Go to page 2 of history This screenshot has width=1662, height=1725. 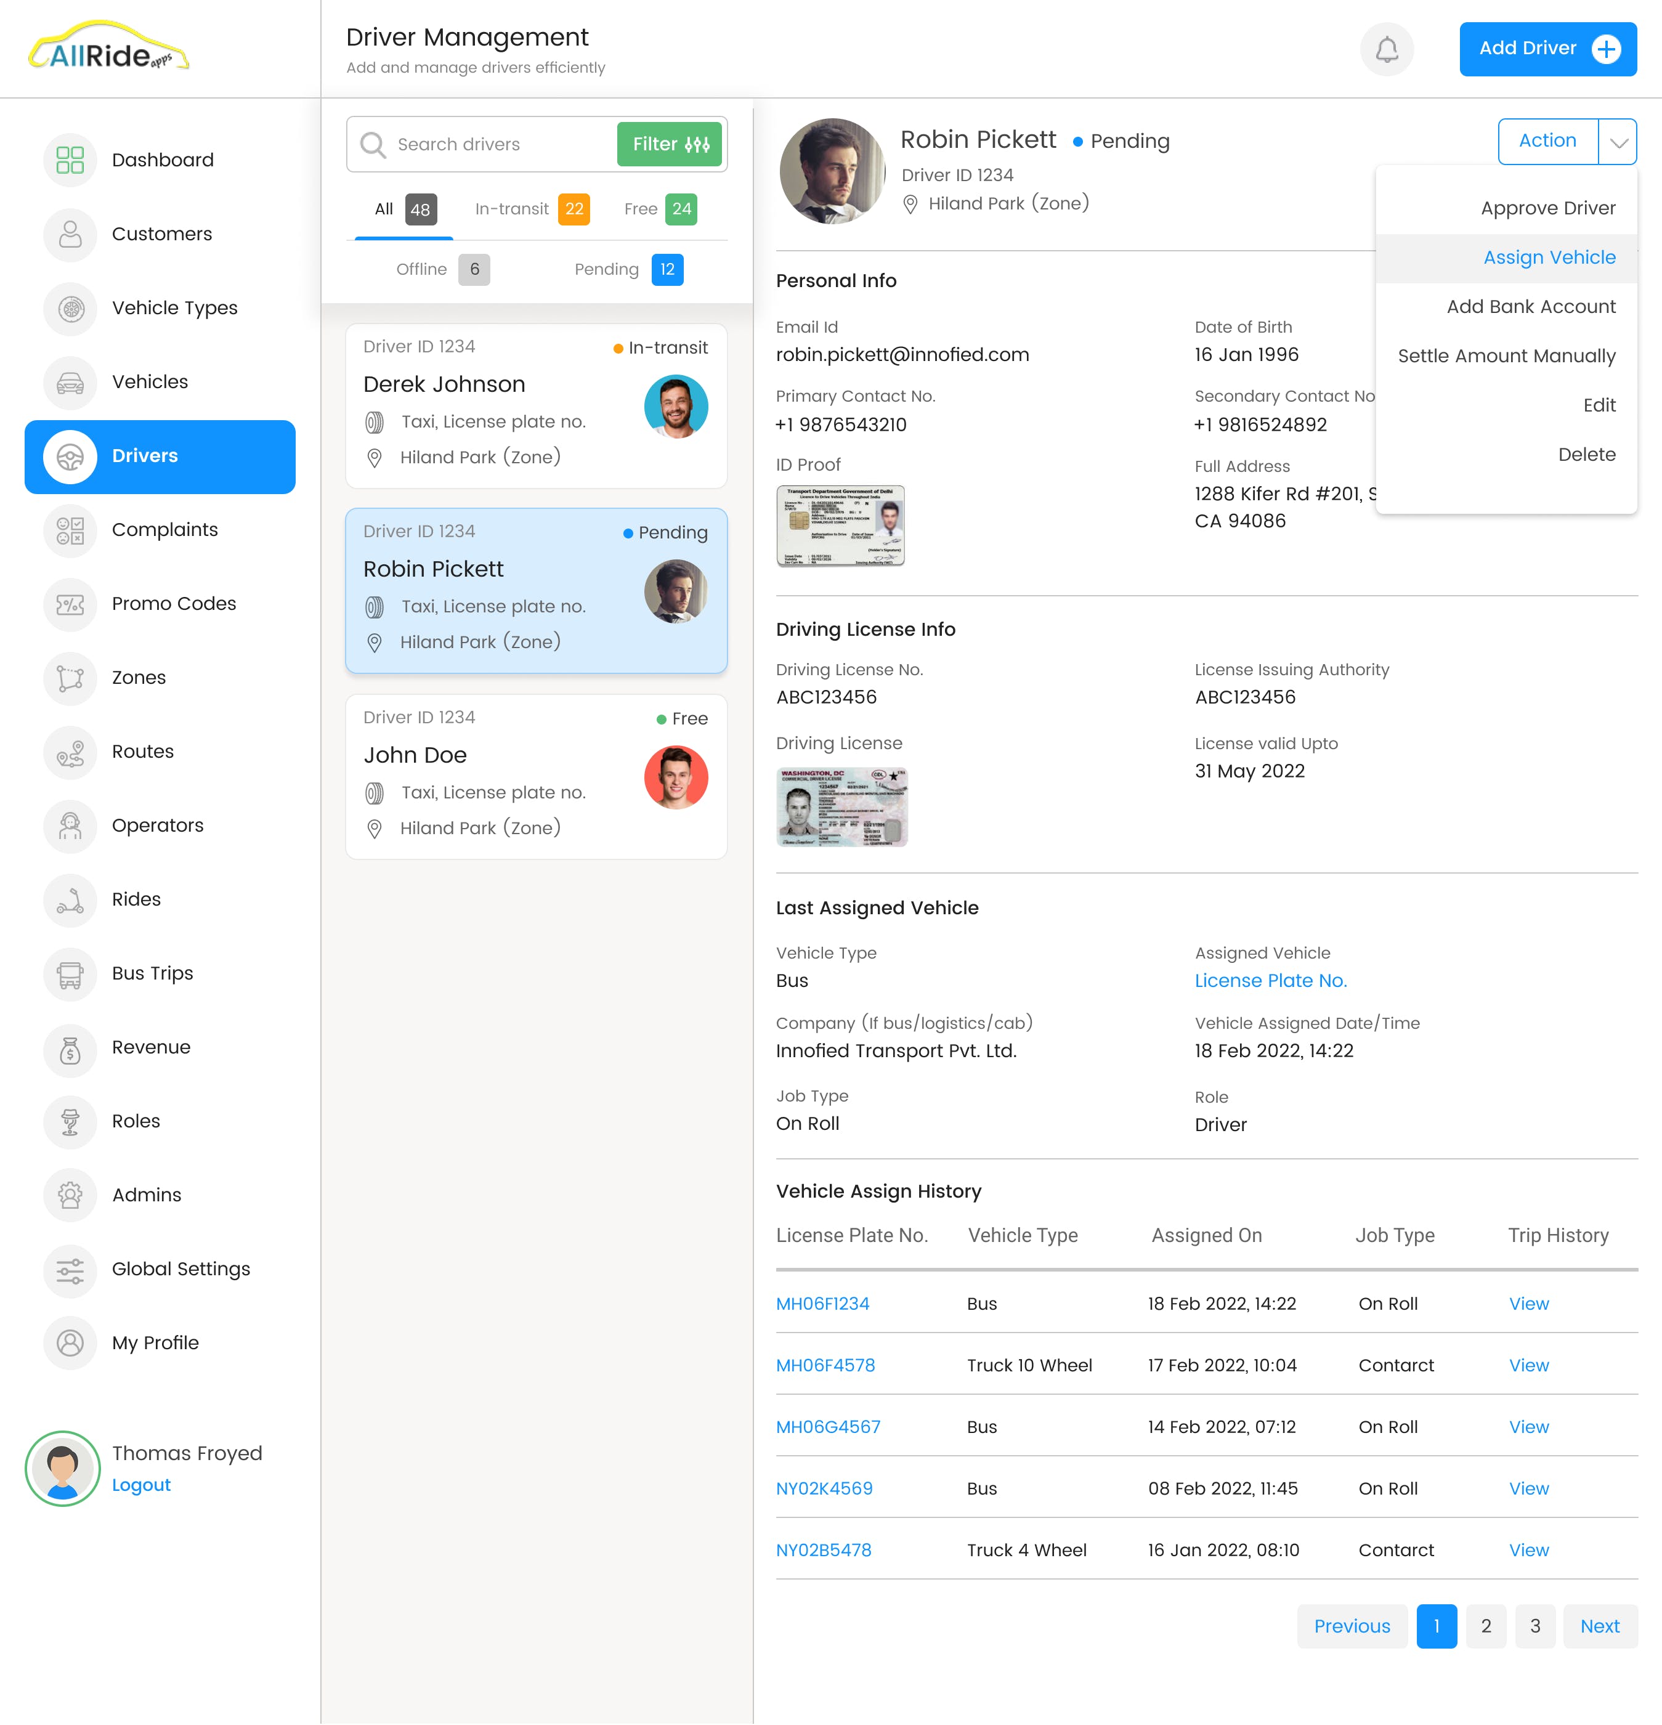1485,1626
